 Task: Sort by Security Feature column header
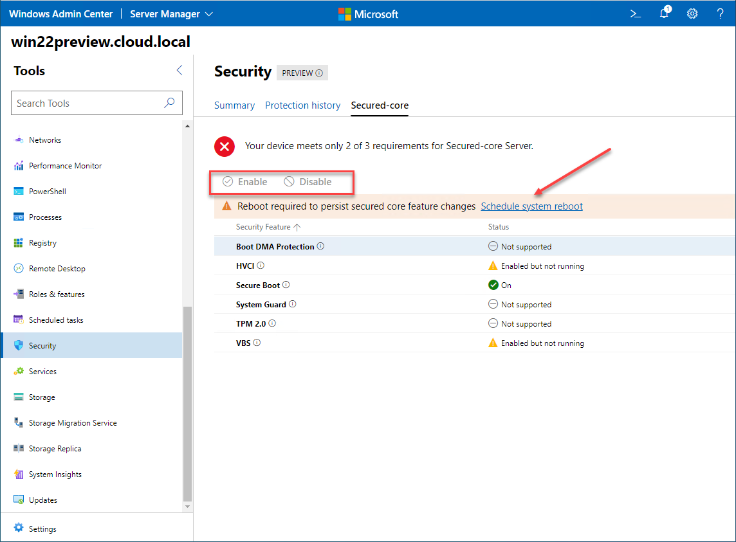click(x=268, y=227)
